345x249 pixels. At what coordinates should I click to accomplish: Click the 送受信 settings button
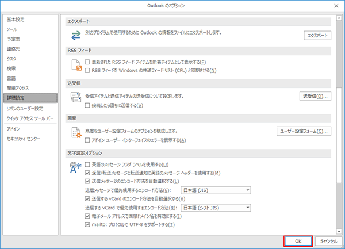click(315, 96)
